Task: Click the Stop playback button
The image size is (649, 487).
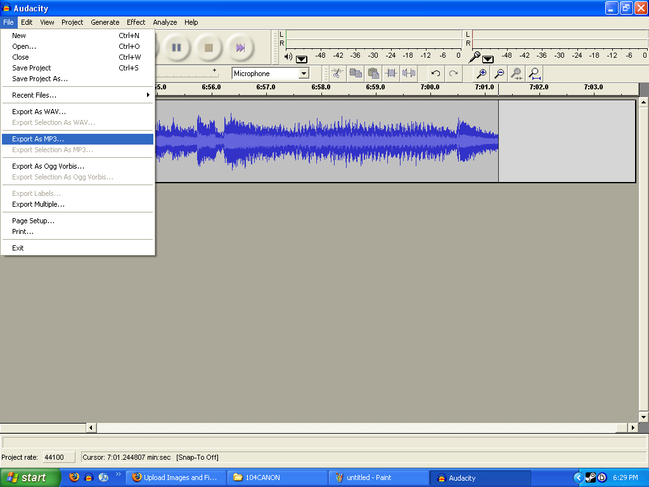Action: point(209,48)
